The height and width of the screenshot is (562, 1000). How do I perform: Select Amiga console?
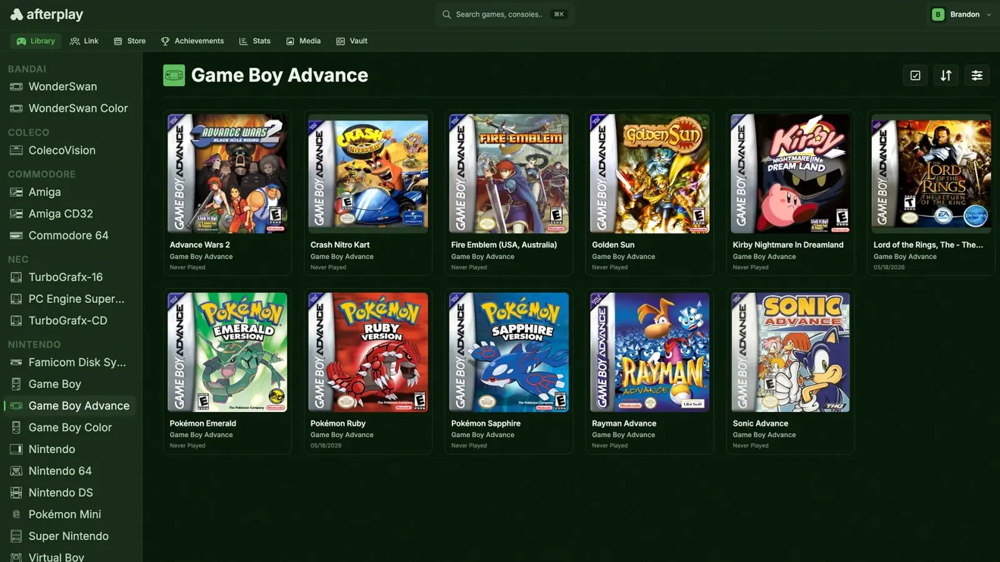click(69, 192)
